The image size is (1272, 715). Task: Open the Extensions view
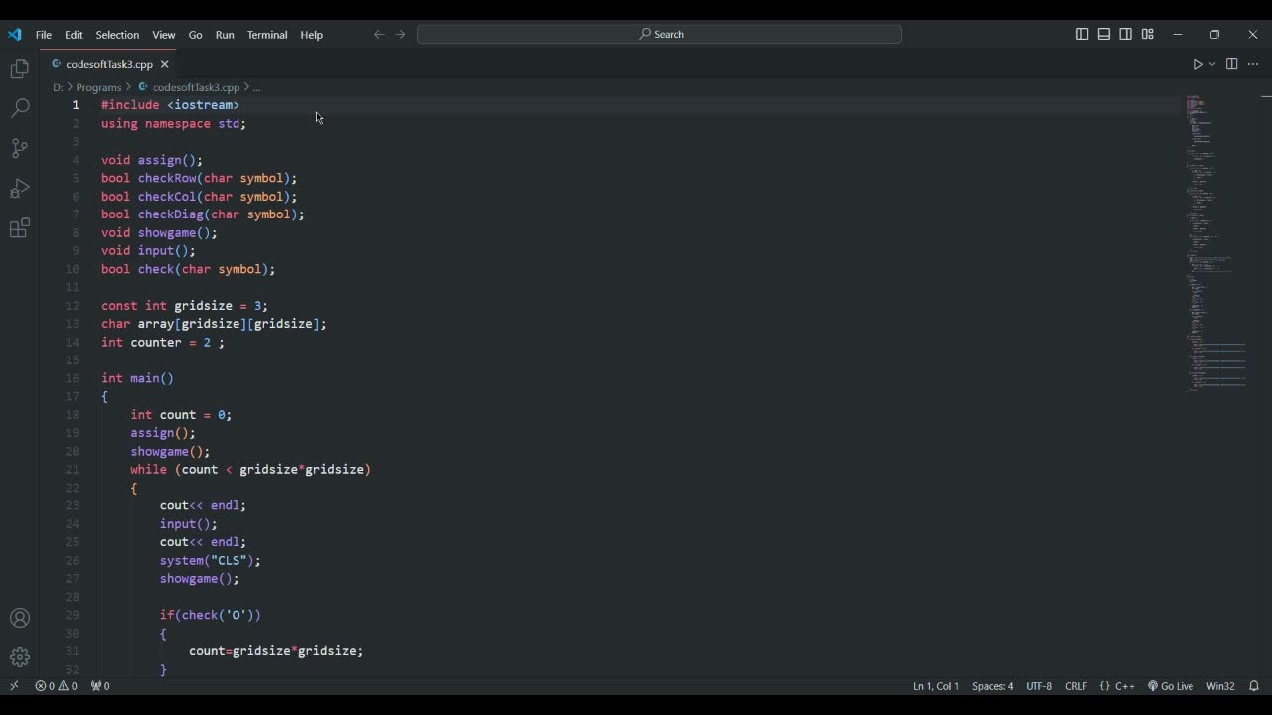19,228
